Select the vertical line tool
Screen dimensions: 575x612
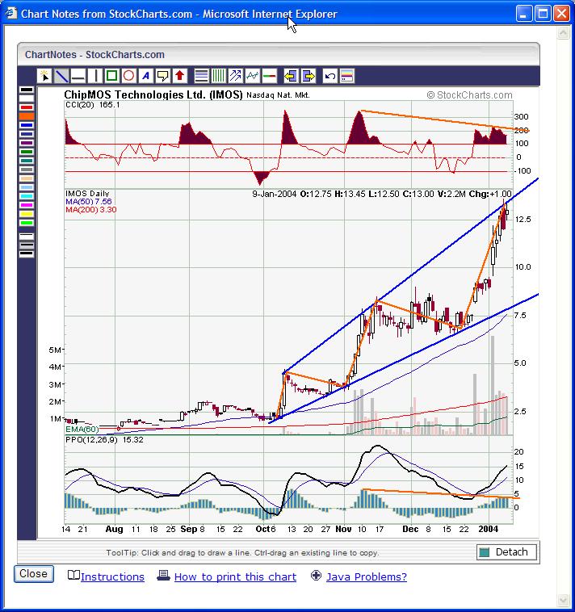(94, 76)
